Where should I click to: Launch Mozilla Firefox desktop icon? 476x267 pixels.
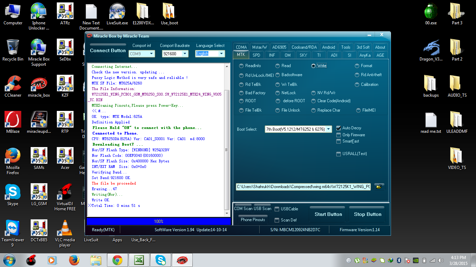[13, 161]
